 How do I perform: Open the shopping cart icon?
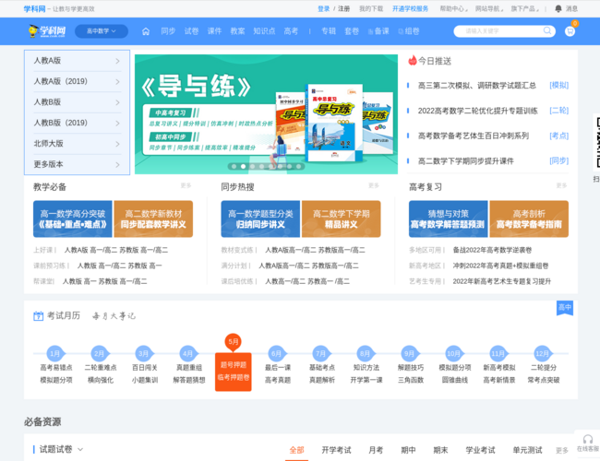tap(570, 31)
